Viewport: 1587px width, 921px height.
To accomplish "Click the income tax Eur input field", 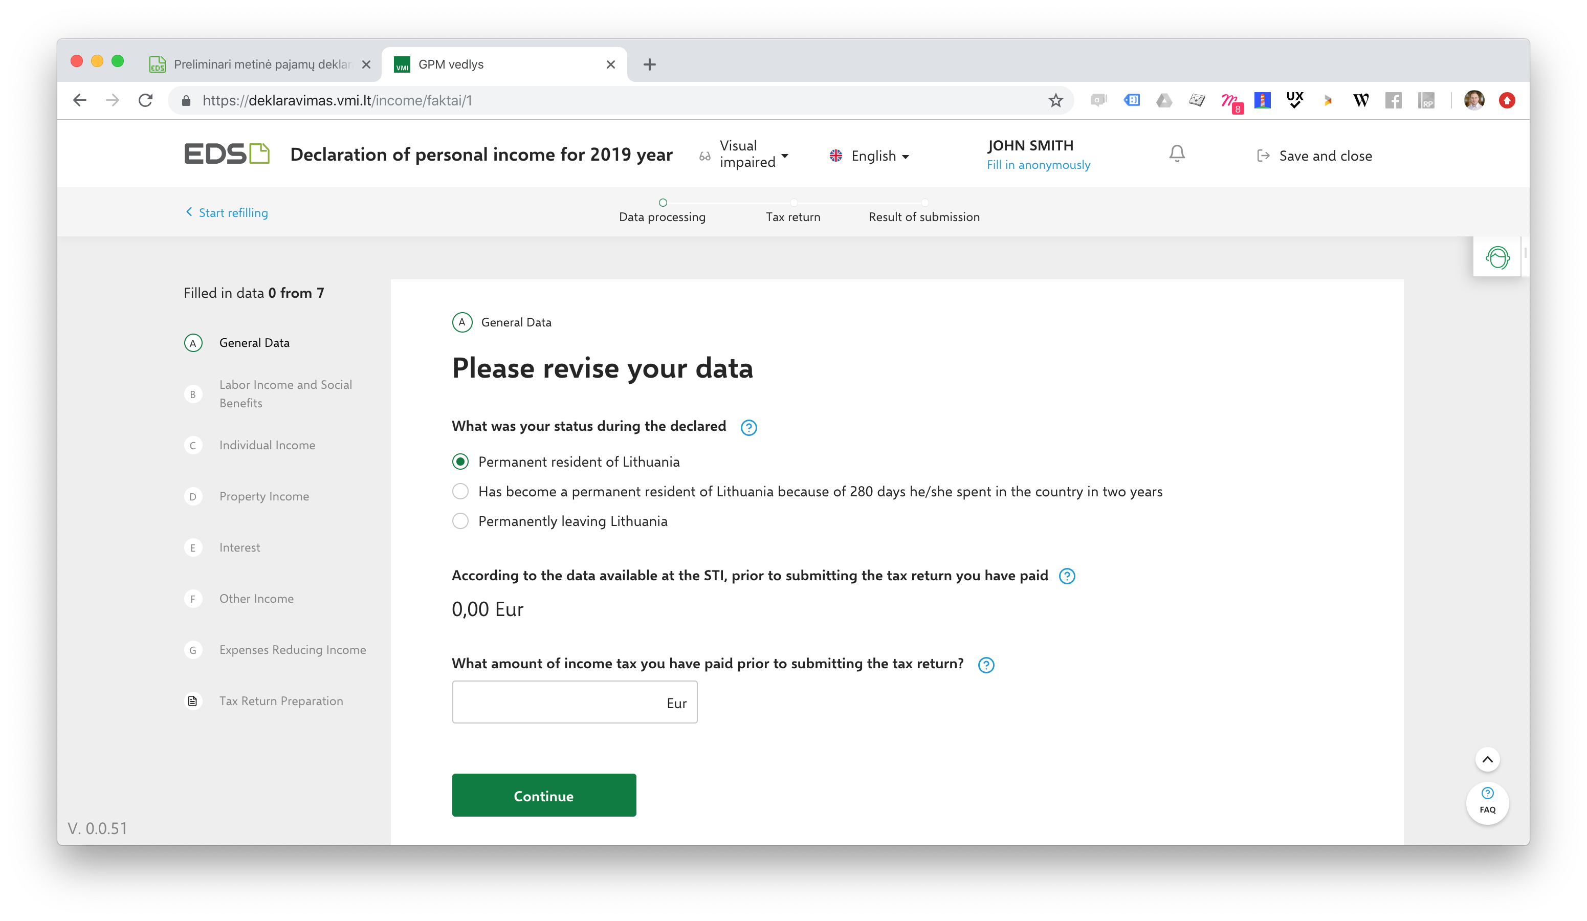I will (557, 702).
